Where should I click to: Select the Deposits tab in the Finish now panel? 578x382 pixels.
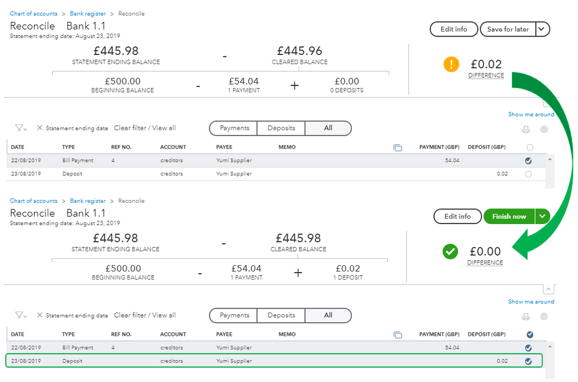click(281, 315)
